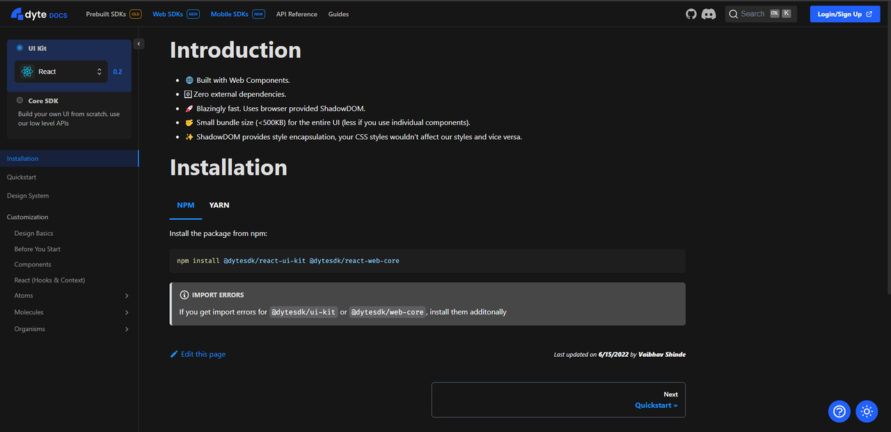
Task: Toggle light mode with the sun icon
Action: point(867,411)
